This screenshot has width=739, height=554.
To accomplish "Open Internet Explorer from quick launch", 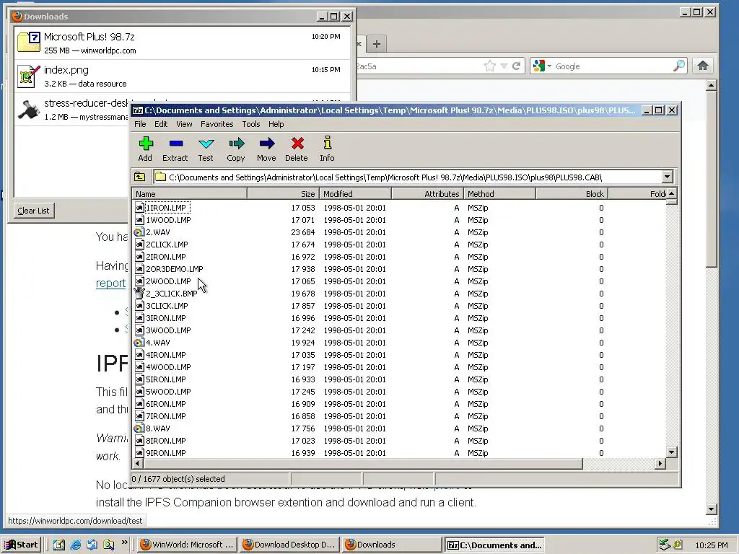I will (x=75, y=545).
